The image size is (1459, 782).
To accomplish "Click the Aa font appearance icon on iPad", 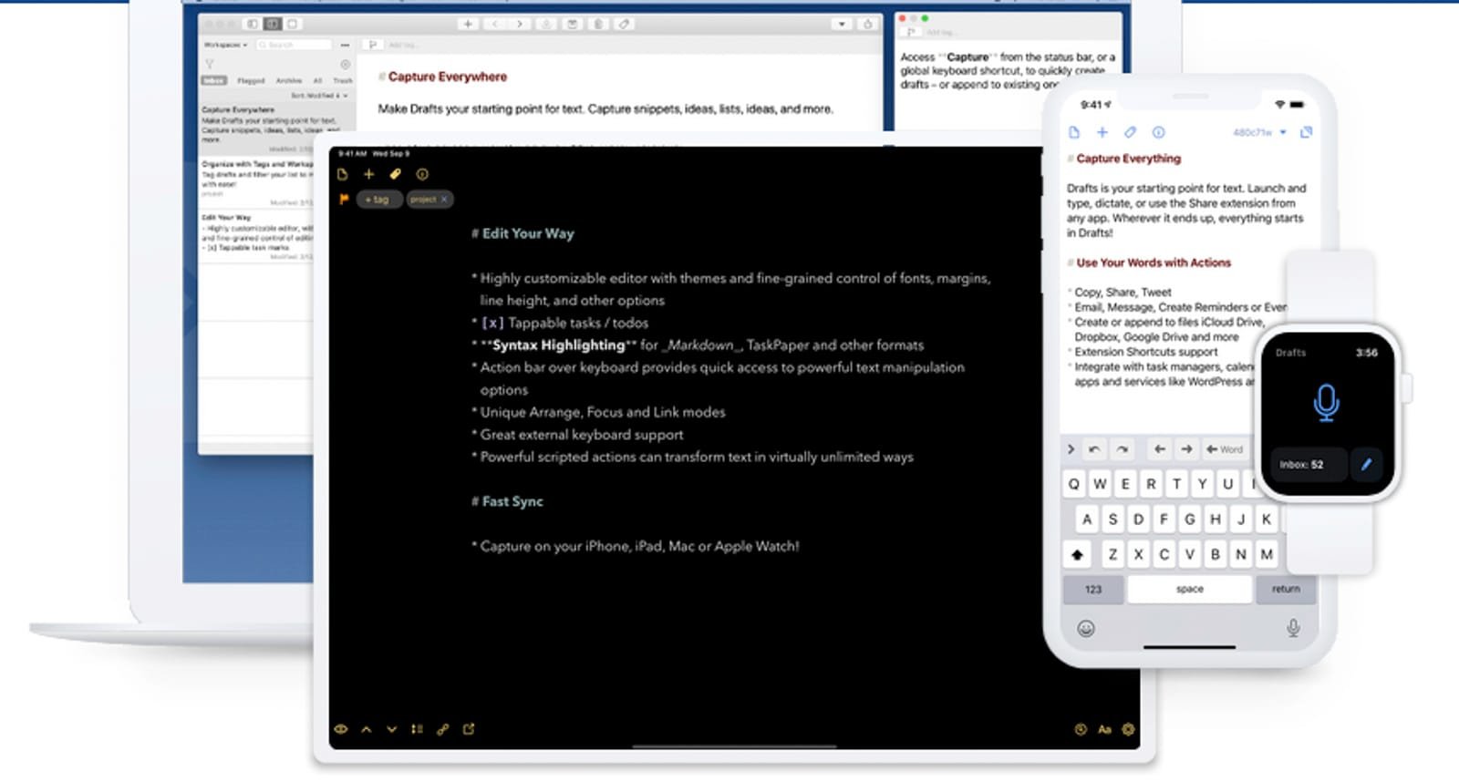I will 1104,729.
